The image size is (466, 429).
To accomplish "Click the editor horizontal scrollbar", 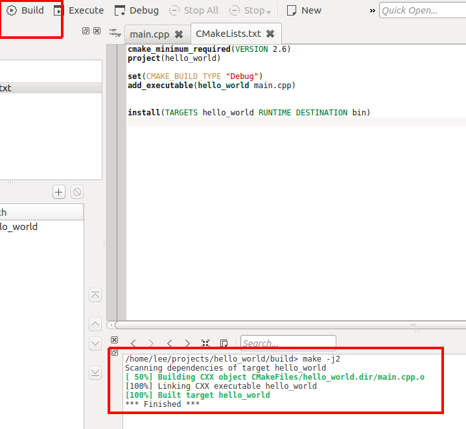I will 290,325.
